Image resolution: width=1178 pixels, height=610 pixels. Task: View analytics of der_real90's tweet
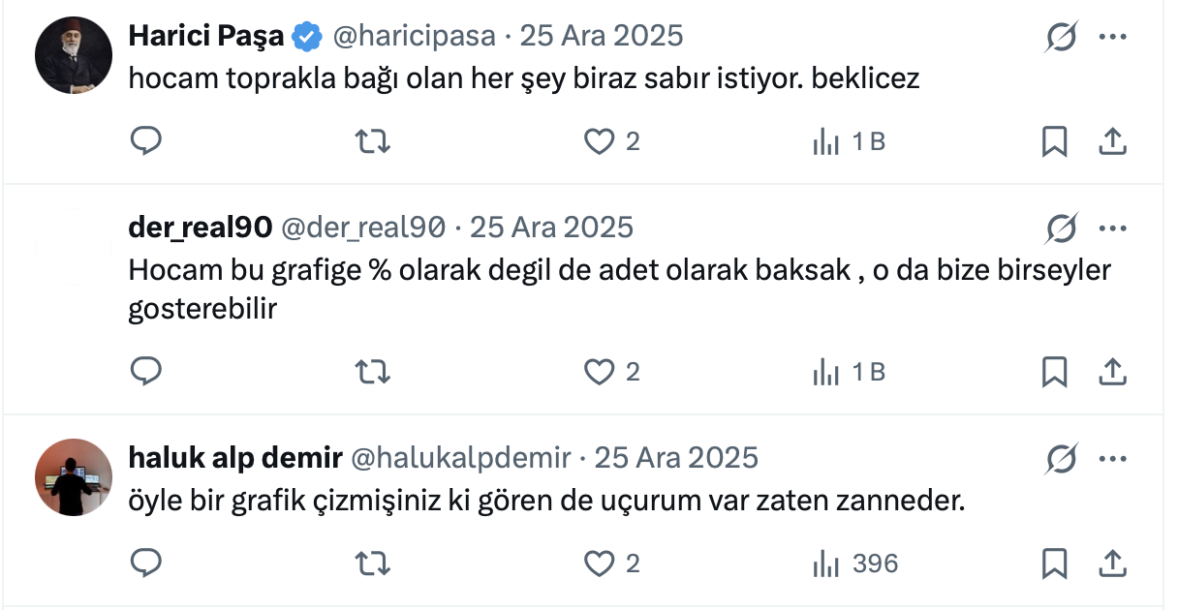[849, 371]
